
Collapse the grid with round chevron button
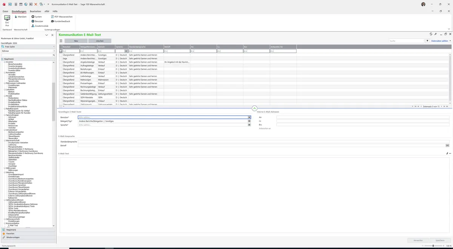pyautogui.click(x=254, y=108)
